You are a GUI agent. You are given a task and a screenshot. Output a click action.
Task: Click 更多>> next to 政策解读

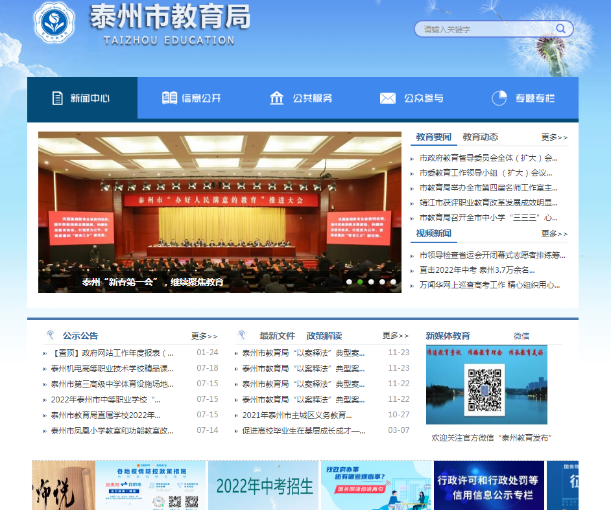[396, 336]
